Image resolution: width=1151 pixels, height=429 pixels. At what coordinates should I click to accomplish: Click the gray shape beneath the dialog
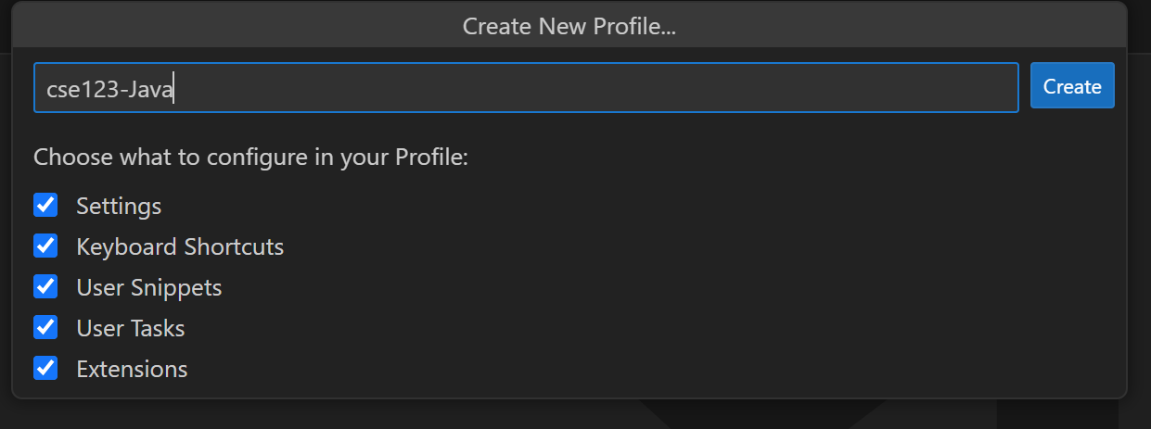[x=761, y=414]
